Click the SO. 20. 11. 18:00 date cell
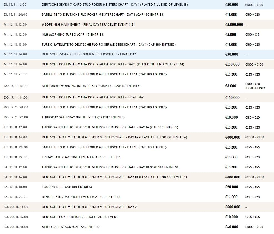Screen dimensions: 274x234 coord(16,227)
